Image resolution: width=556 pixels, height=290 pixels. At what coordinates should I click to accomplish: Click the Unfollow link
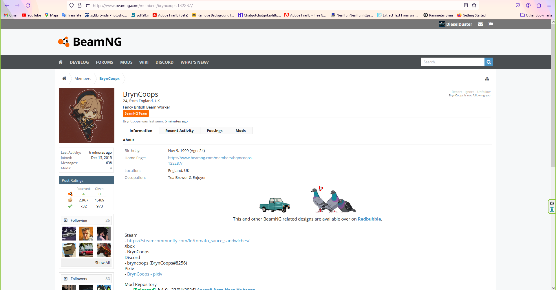point(484,92)
